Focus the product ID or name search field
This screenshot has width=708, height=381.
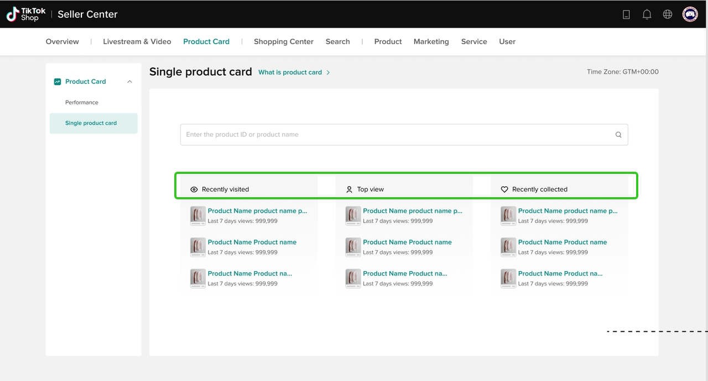[x=395, y=135]
